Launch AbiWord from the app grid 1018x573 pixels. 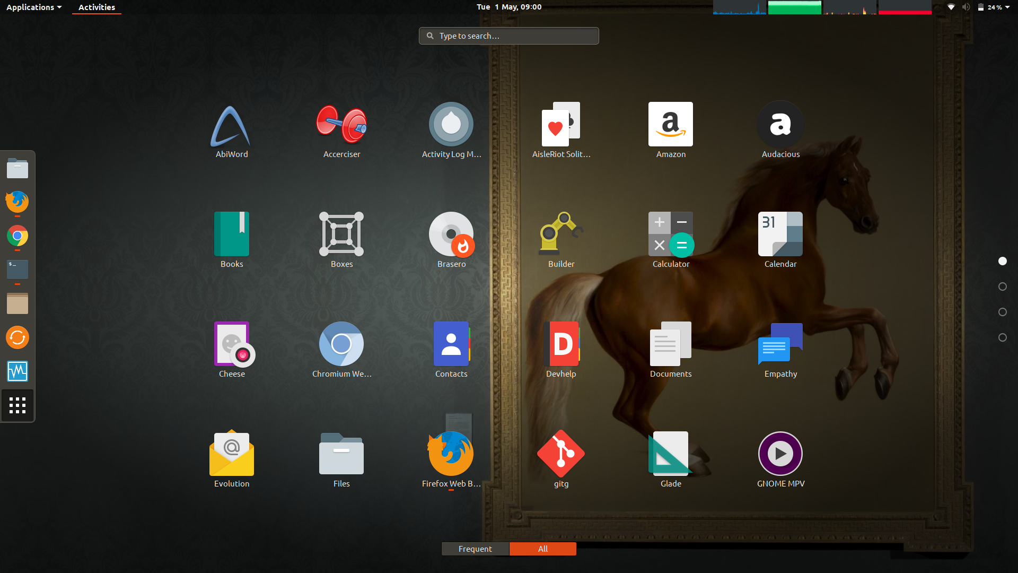pyautogui.click(x=232, y=131)
